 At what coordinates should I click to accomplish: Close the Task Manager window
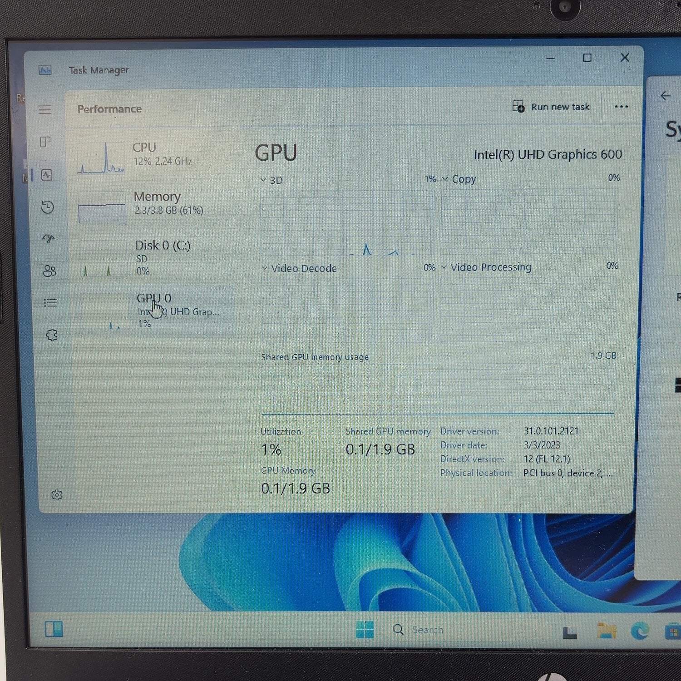pyautogui.click(x=625, y=57)
